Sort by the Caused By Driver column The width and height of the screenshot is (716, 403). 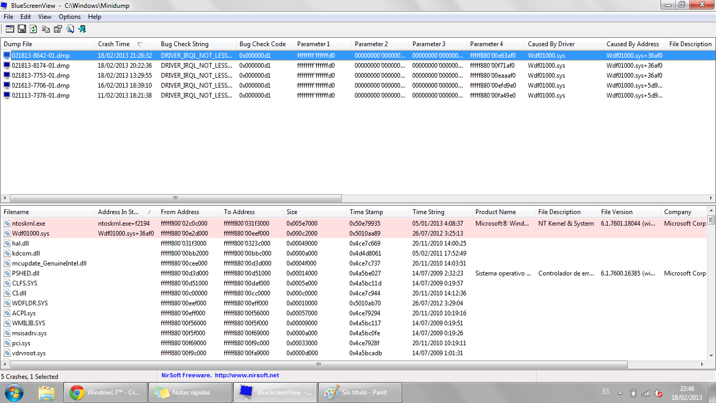563,44
